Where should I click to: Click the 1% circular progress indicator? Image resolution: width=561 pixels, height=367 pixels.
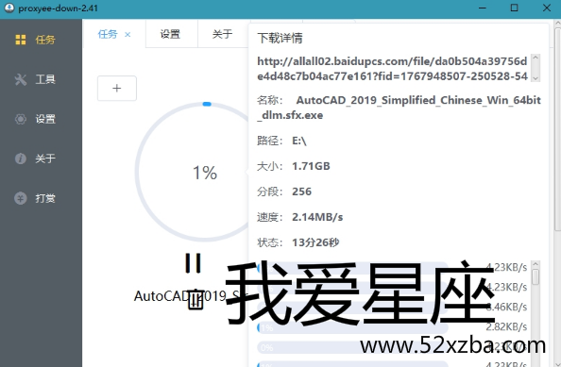[x=205, y=173]
